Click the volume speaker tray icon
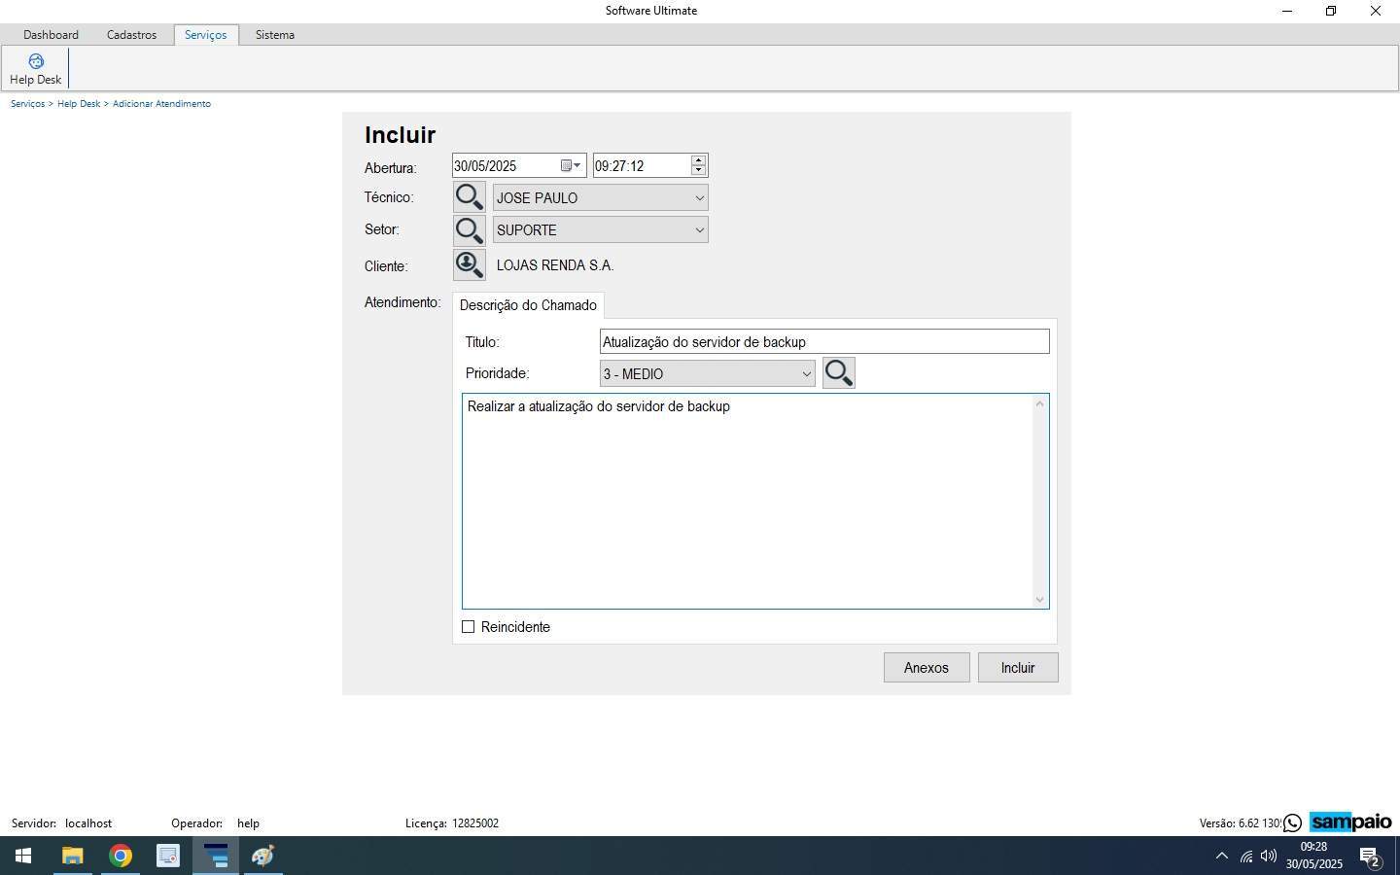This screenshot has width=1400, height=875. (x=1269, y=857)
